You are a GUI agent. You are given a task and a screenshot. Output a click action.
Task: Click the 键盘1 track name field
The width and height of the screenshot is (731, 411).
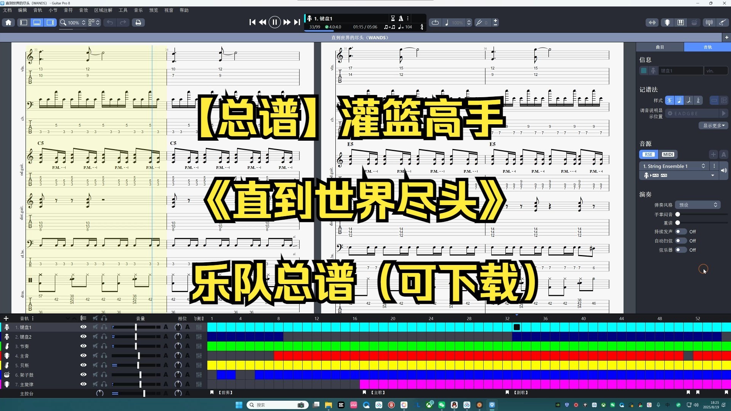680,71
